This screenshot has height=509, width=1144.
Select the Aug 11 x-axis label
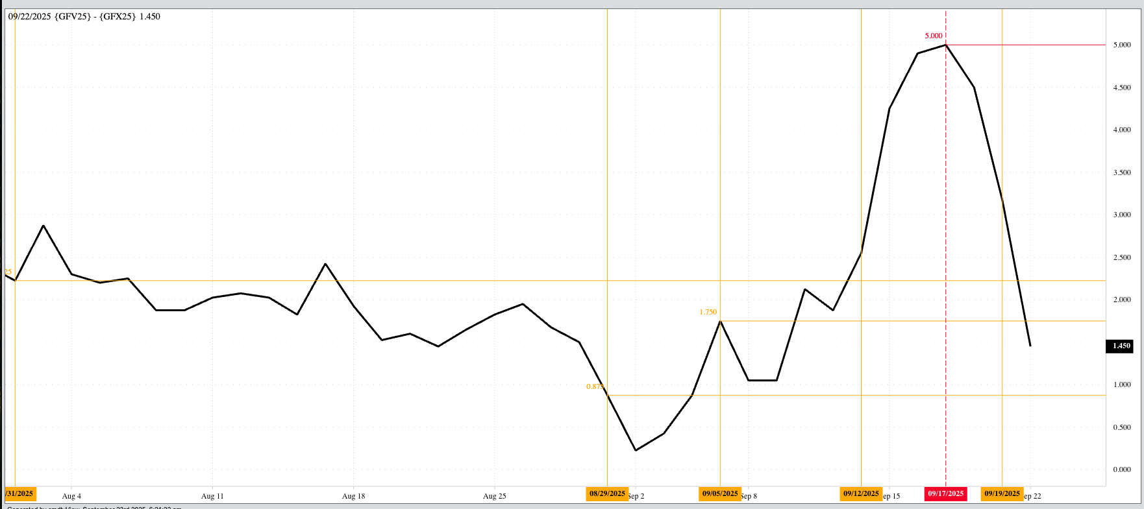[x=212, y=496]
